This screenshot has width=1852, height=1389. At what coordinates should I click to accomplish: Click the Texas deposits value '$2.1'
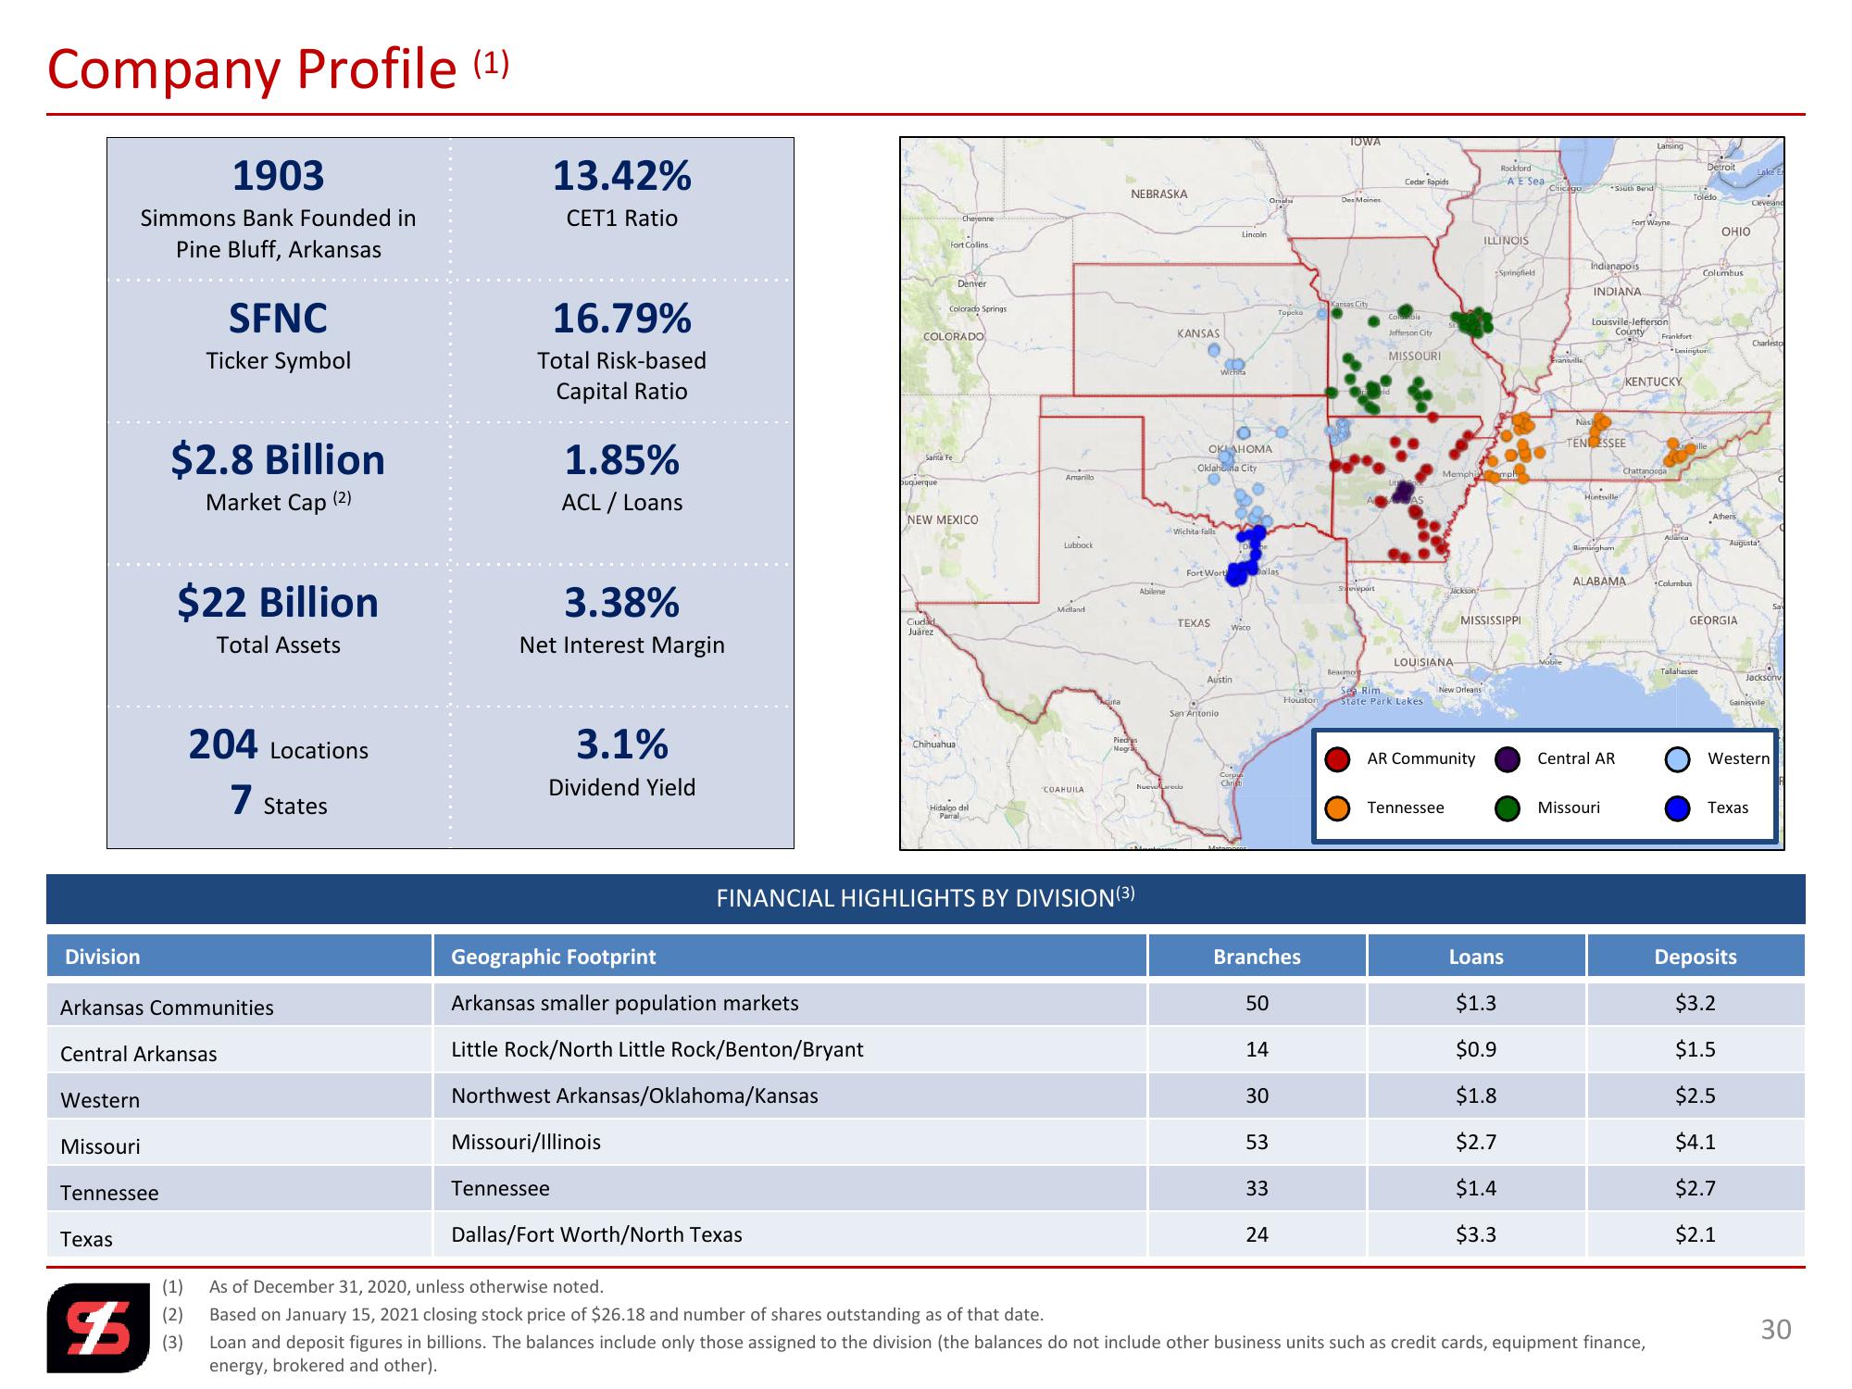pyautogui.click(x=1696, y=1235)
